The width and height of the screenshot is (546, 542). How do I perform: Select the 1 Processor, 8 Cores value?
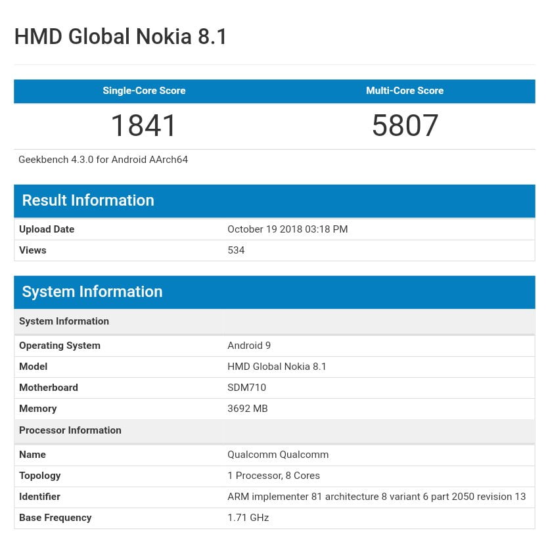[x=274, y=476]
